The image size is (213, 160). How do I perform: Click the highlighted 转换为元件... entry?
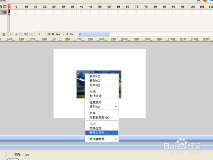click(102, 133)
